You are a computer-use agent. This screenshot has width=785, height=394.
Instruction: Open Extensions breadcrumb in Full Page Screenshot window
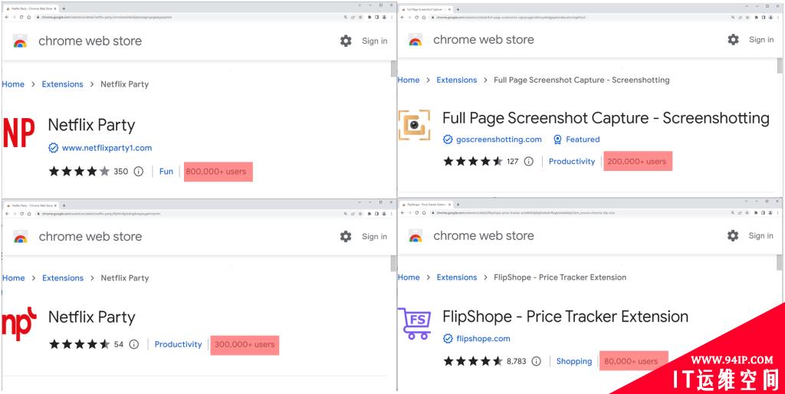tap(457, 80)
